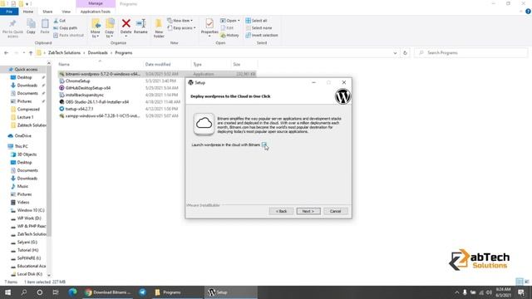Click the Search Programs field
This screenshot has width=532, height=299.
[x=470, y=53]
